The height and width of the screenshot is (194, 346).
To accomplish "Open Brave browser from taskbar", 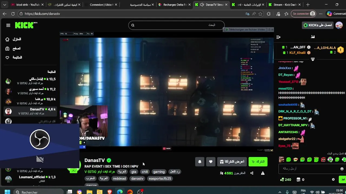I will (x=109, y=192).
